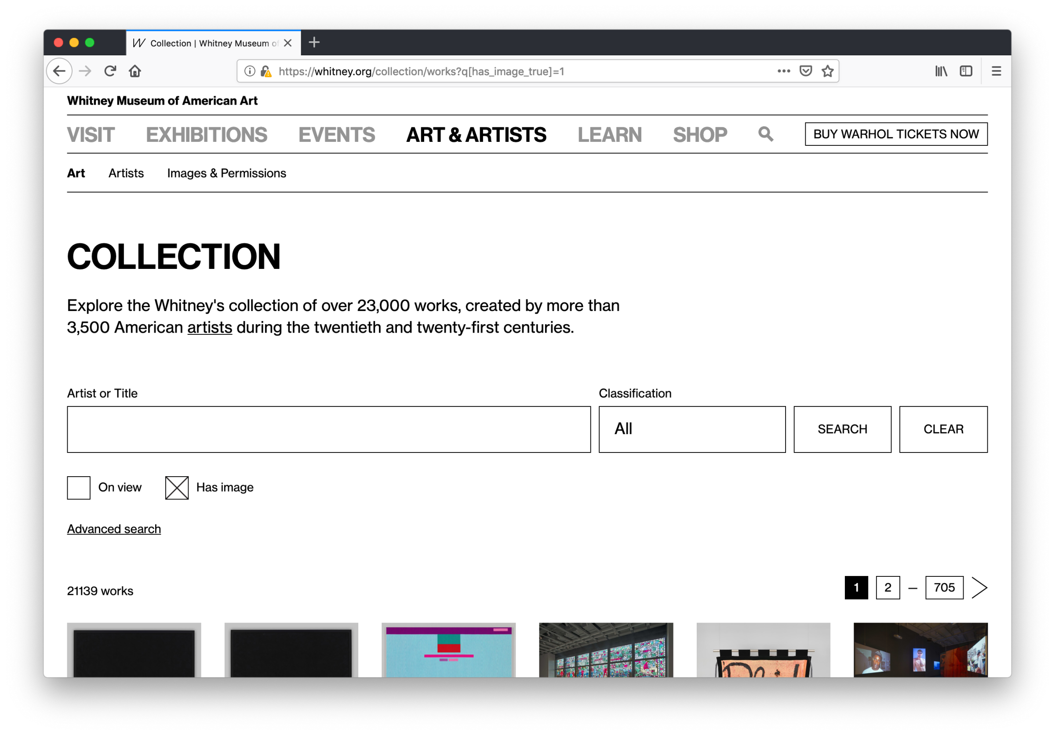Click BUY WARHOL TICKETS NOW button
The width and height of the screenshot is (1055, 735).
(x=896, y=134)
